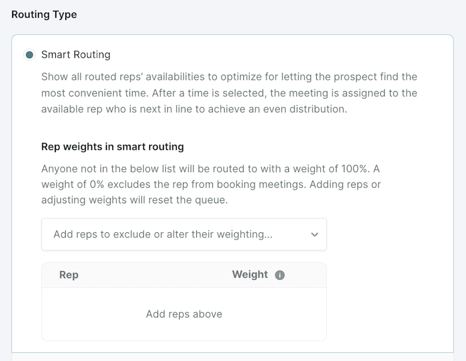Click the Smart Routing option label

click(x=76, y=55)
